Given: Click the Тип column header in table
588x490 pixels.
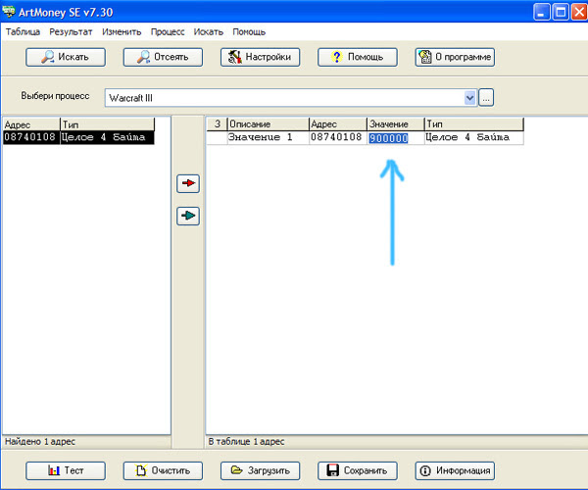Looking at the screenshot, I should tap(474, 123).
